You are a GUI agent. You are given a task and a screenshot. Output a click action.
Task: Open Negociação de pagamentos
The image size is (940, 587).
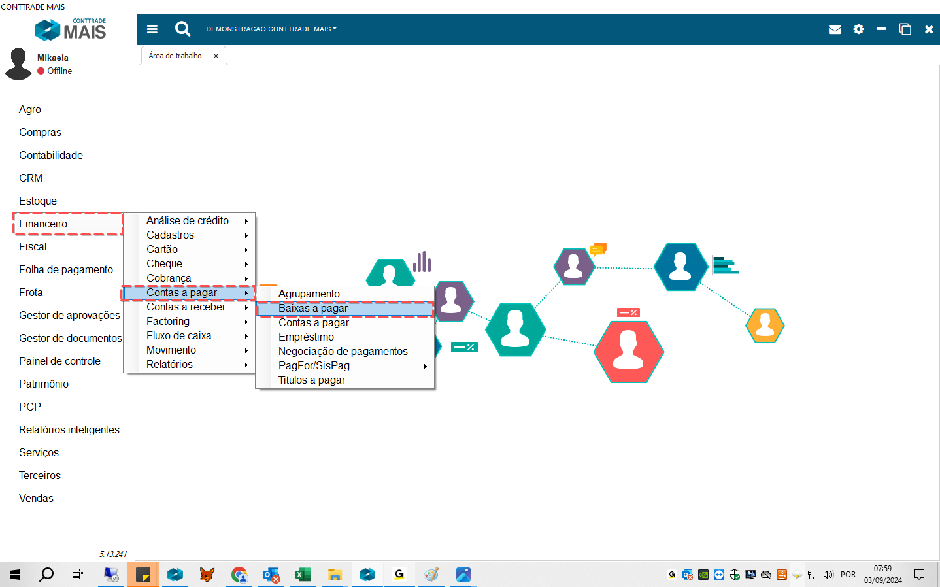[x=345, y=352]
